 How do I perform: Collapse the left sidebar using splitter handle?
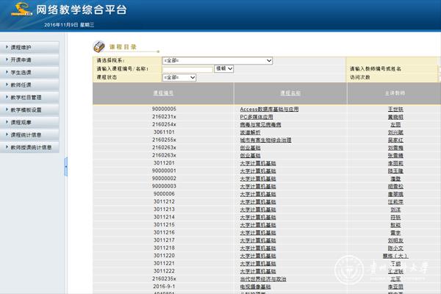[x=65, y=166]
